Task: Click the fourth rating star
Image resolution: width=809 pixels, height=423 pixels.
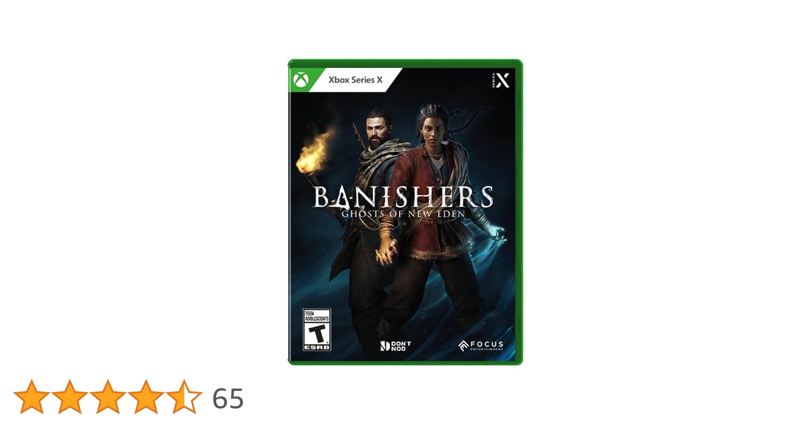Action: (146, 396)
